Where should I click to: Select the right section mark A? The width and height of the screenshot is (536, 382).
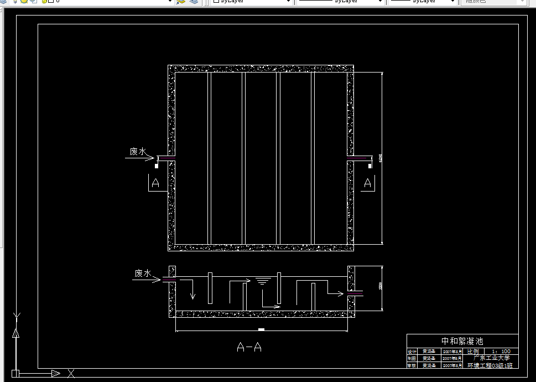tap(367, 183)
